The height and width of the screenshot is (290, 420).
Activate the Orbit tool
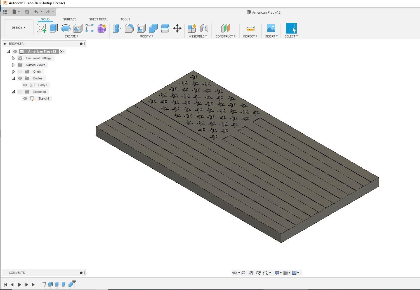tap(235, 273)
